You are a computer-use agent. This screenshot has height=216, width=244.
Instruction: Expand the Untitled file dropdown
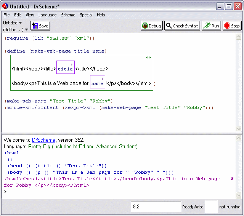[13, 23]
